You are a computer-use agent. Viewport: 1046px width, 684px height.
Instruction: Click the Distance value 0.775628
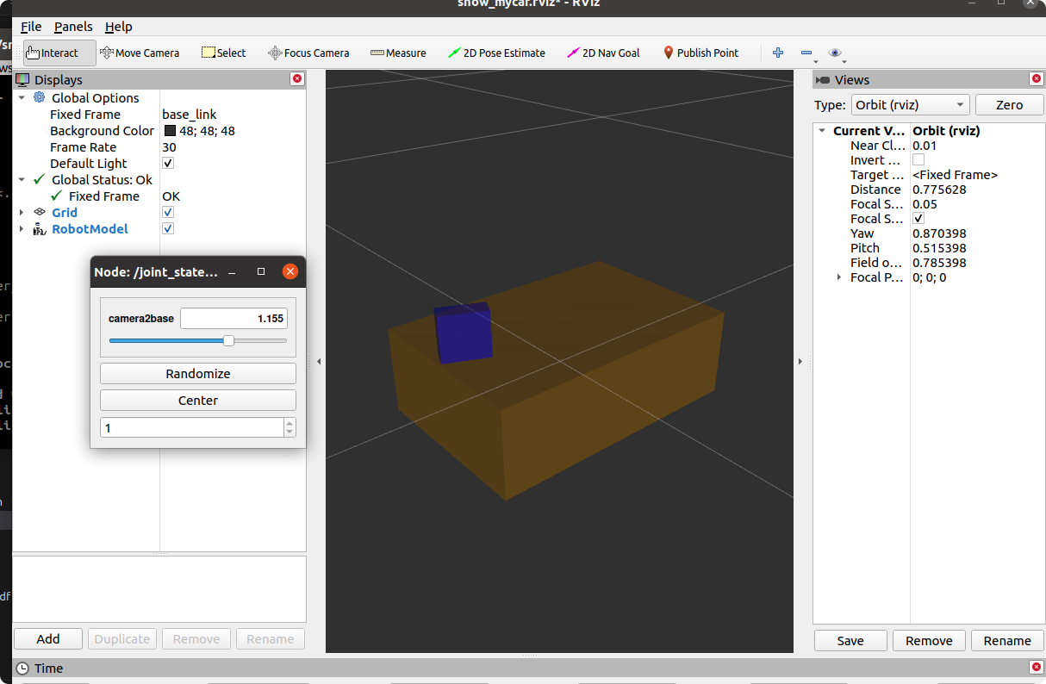pos(939,190)
